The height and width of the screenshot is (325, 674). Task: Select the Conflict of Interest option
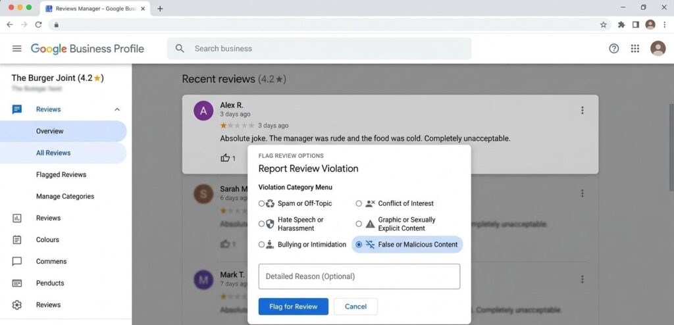359,203
